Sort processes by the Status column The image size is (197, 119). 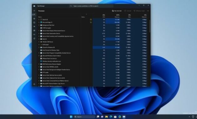(x=83, y=17)
